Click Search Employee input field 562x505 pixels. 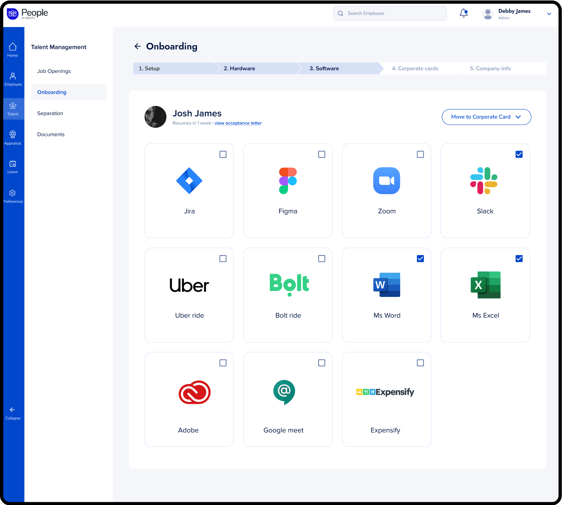tap(394, 13)
